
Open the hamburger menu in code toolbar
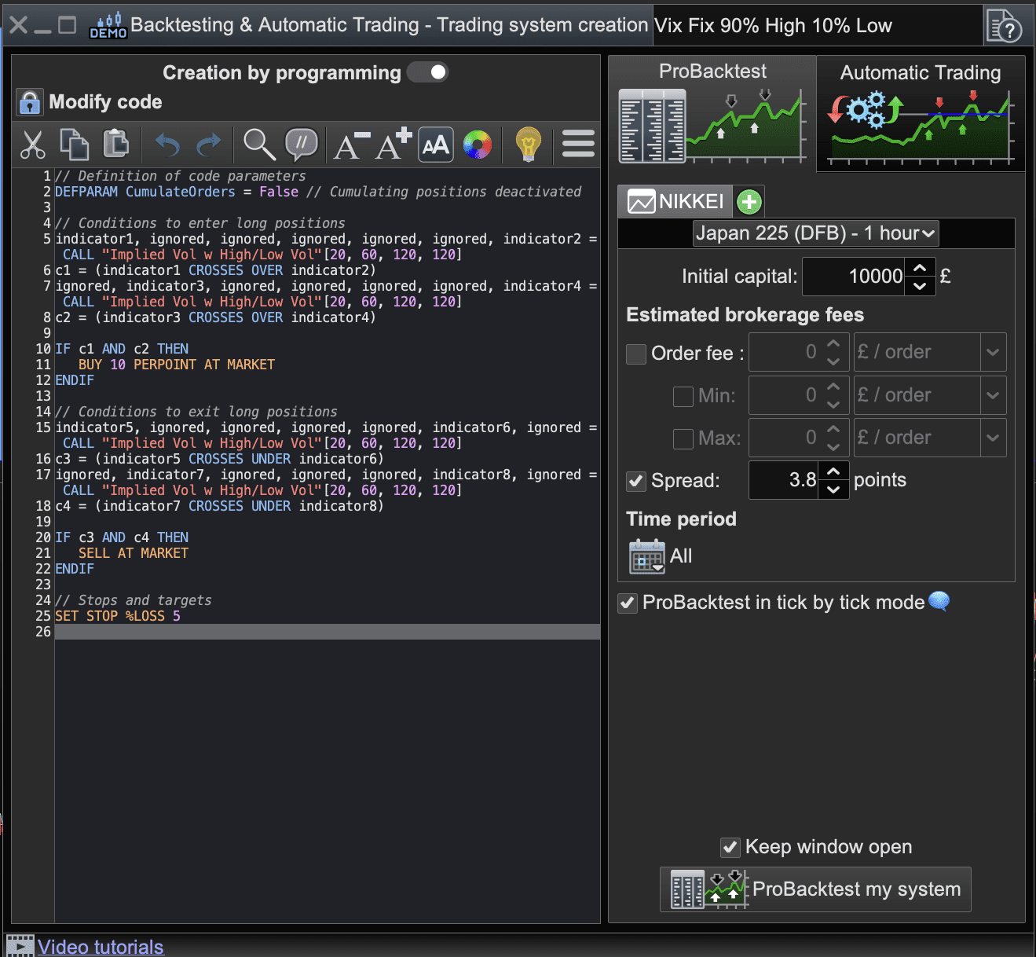[x=579, y=145]
